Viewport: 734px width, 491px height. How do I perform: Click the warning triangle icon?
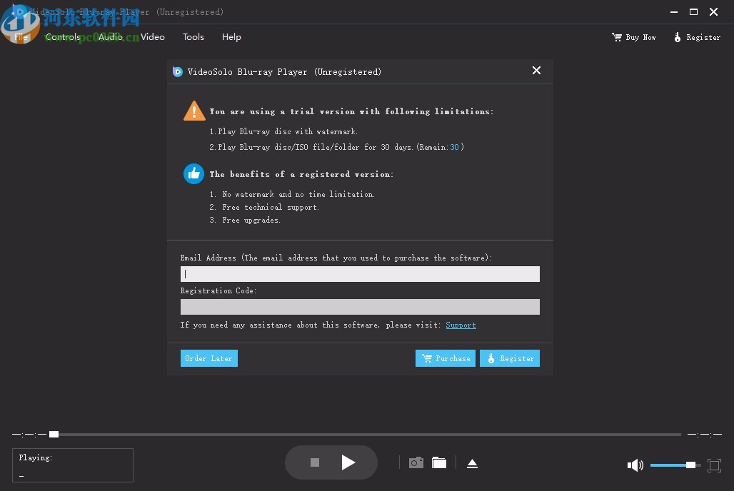193,111
